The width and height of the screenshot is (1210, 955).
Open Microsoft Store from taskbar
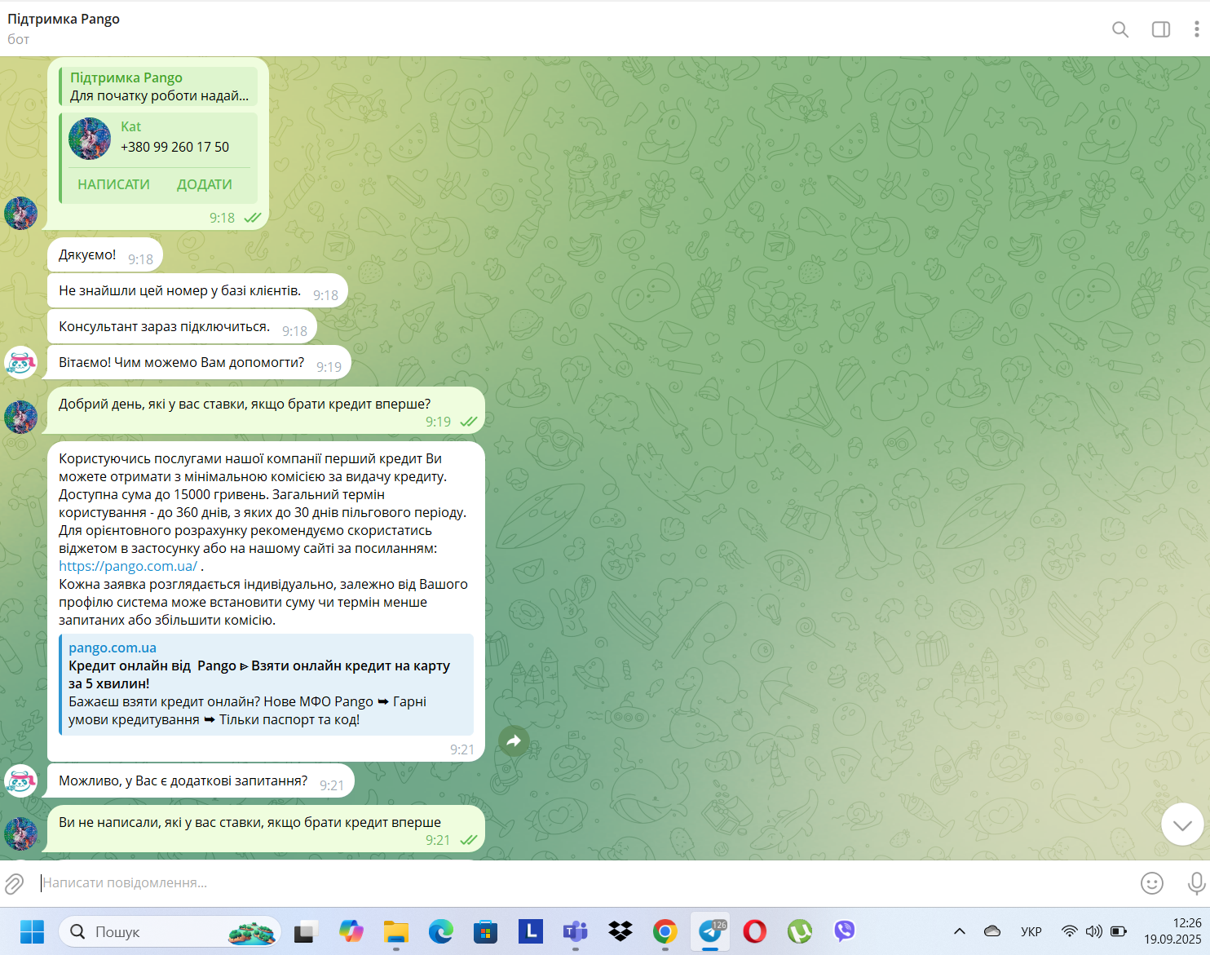pos(486,931)
